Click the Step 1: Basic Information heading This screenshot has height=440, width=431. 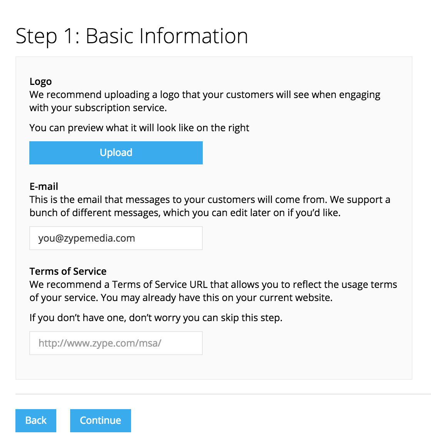(132, 36)
